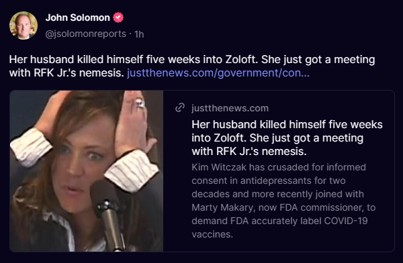Select the post body text above card
The width and height of the screenshot is (403, 263).
[192, 66]
